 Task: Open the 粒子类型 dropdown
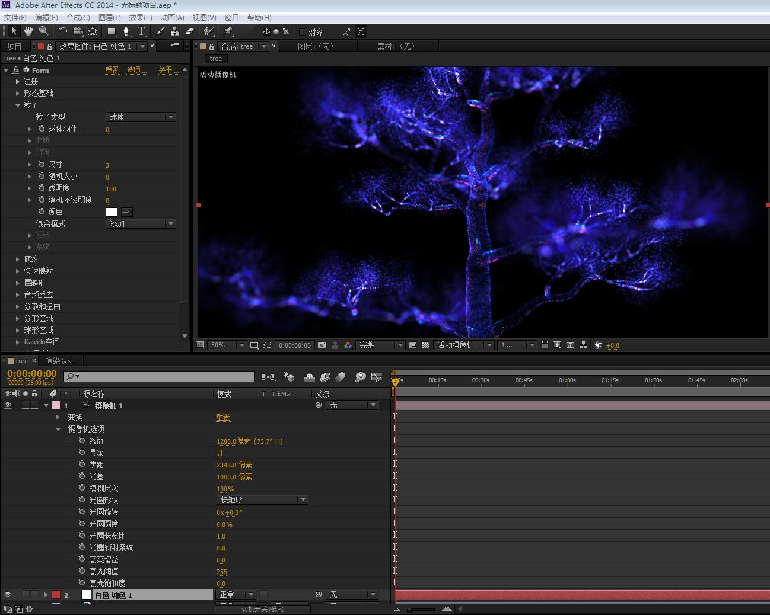tap(141, 117)
